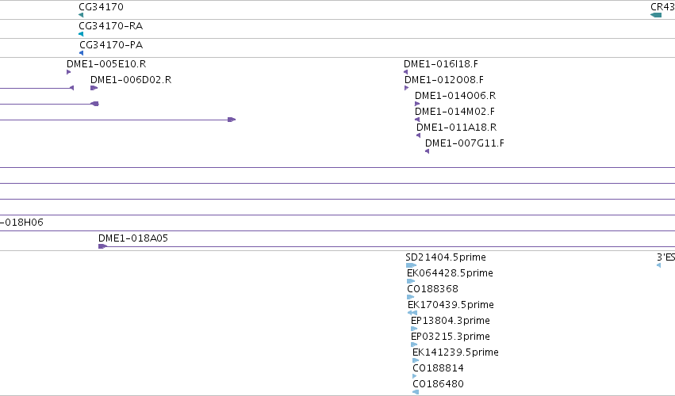The height and width of the screenshot is (396, 675).
Task: Click the purple arrow under DME1-014O06.R
Action: [x=417, y=104]
